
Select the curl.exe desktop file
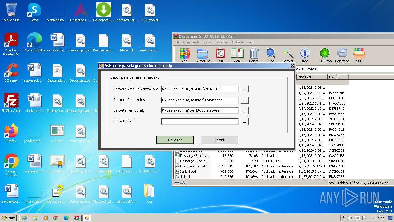57,133
